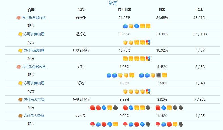This screenshot has height=130, width=223.
Task: Click yellow curry icon in the 18.75% row
Action: click(x=20, y=50)
